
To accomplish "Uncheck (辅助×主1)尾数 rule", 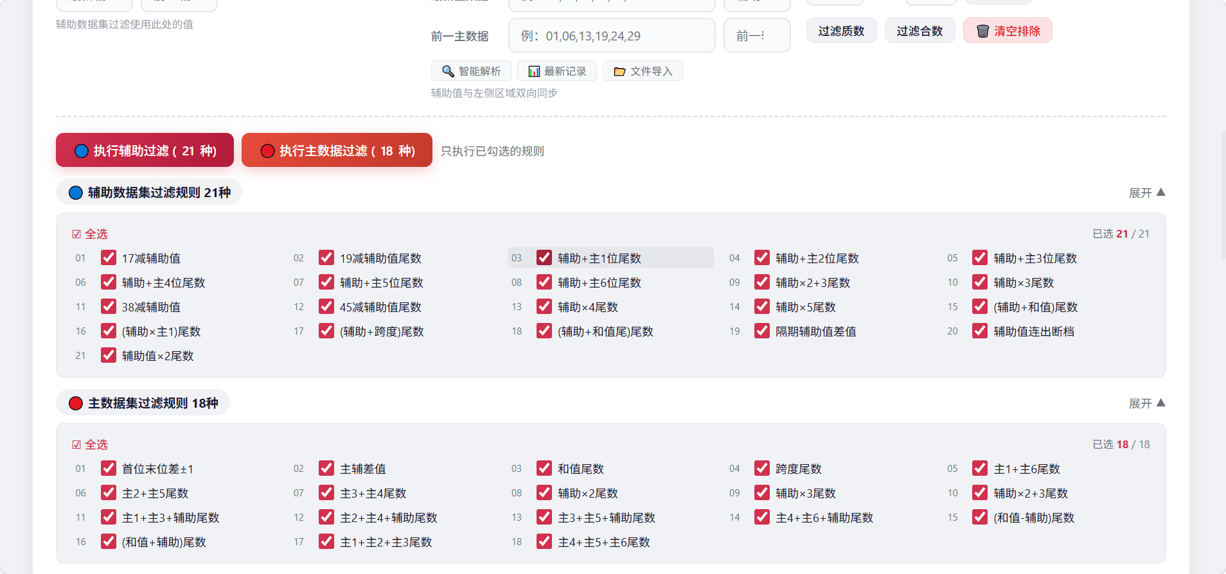I will click(109, 331).
